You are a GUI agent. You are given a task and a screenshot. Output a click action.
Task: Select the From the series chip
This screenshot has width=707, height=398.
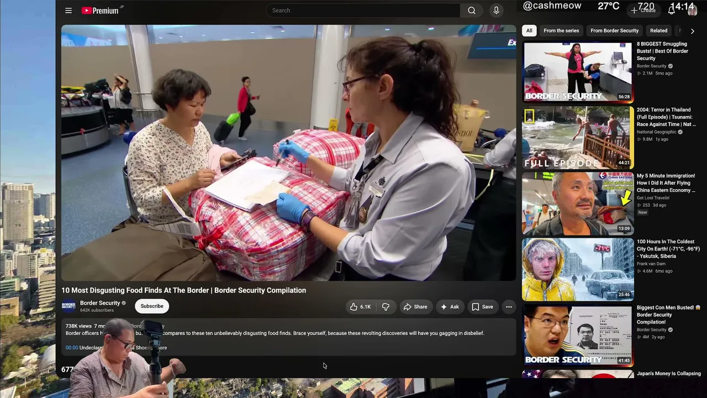click(561, 31)
